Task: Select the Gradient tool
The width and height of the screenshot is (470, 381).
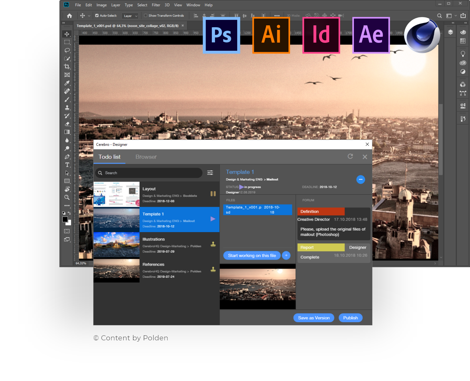Action: click(67, 132)
